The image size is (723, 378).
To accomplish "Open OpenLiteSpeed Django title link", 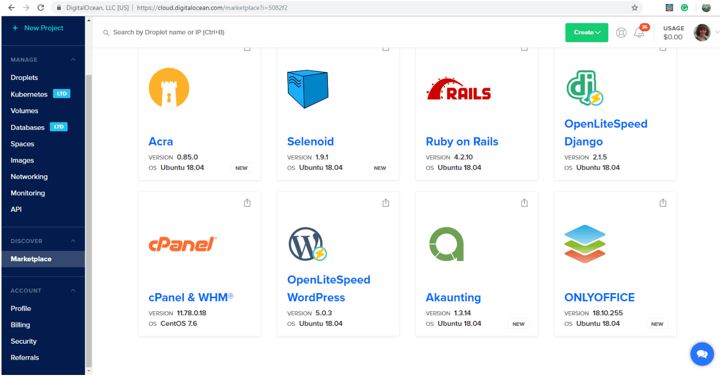I will (x=606, y=132).
